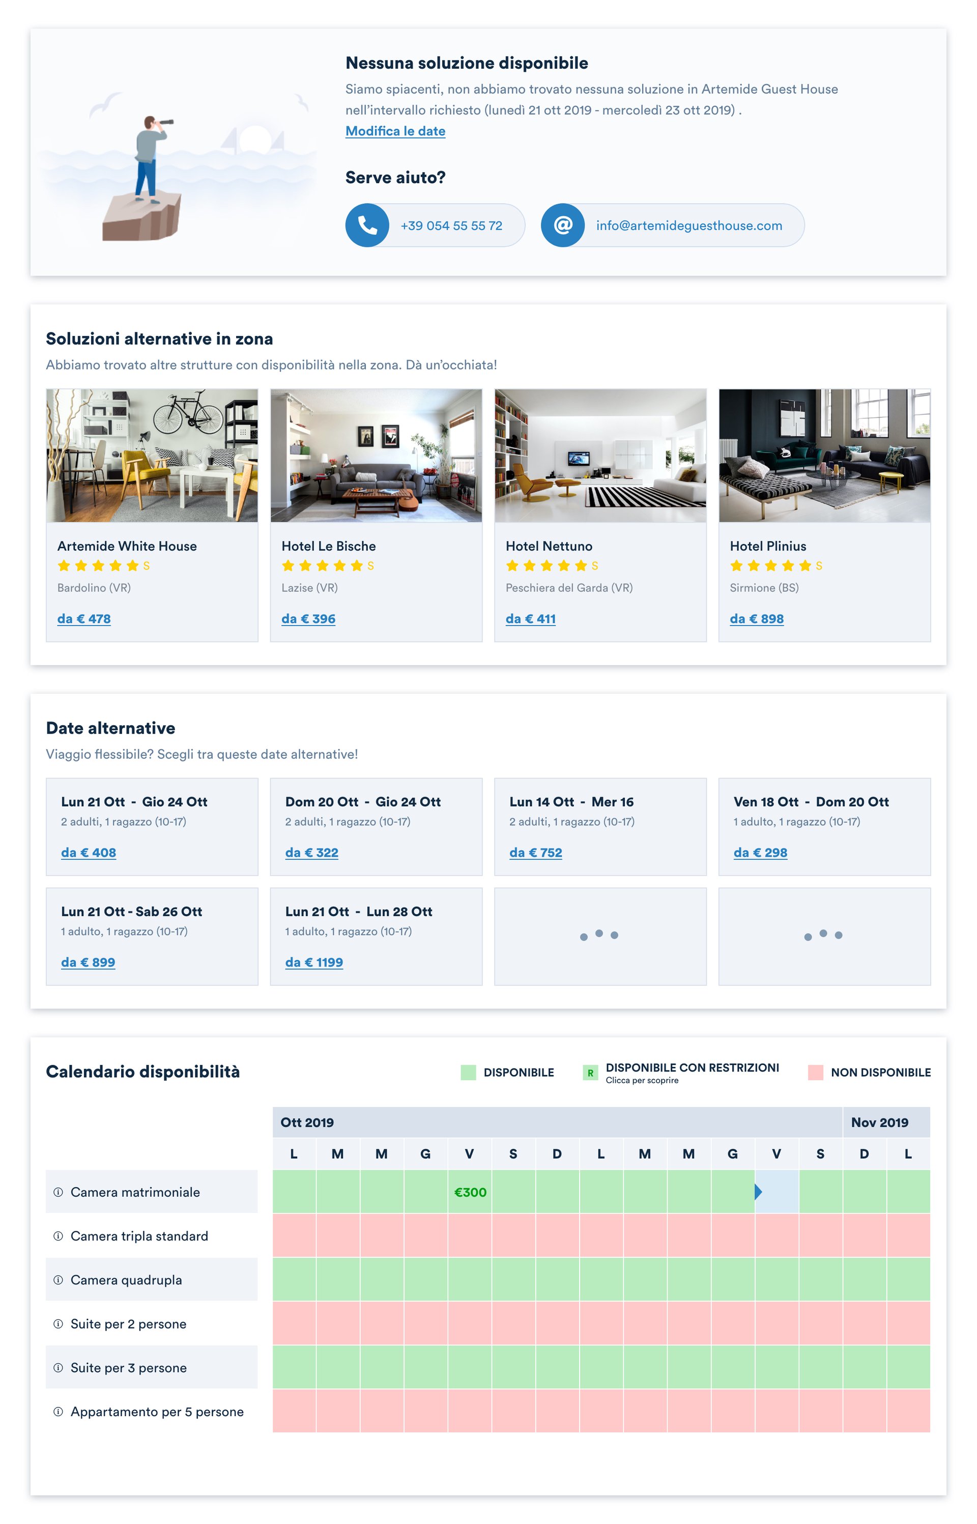Open info icon for Camera matrimoniale
The height and width of the screenshot is (1524, 977).
[x=59, y=1192]
